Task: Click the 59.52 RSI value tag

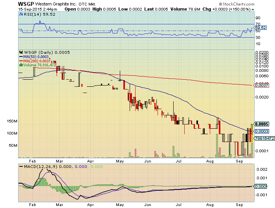Action: [x=260, y=28]
